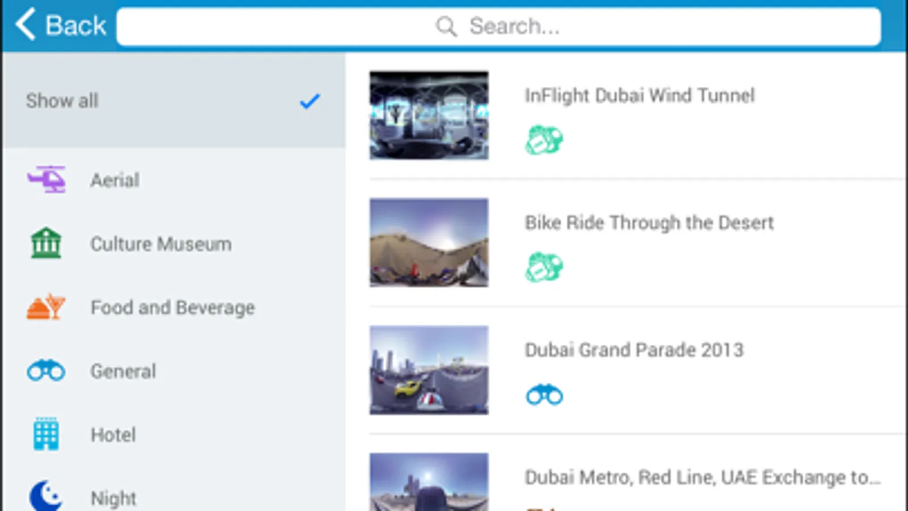Click sports icon under InFlight Dubai Wind Tunnel
Viewport: 908px width, 511px height.
tap(544, 140)
